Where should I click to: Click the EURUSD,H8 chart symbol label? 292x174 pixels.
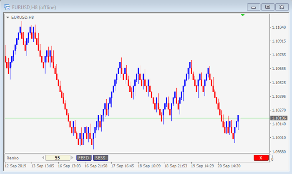coord(23,17)
